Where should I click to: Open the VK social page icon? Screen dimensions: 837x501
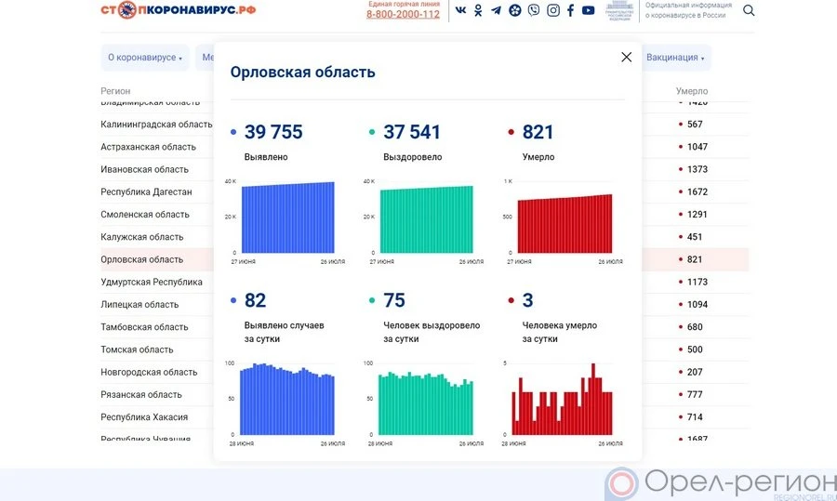pyautogui.click(x=460, y=10)
